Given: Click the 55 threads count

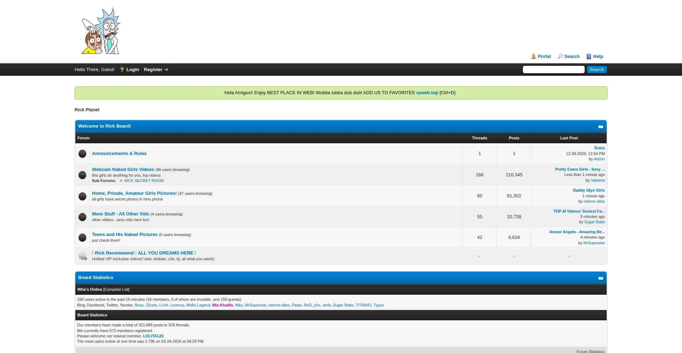Looking at the screenshot, I should (x=480, y=217).
